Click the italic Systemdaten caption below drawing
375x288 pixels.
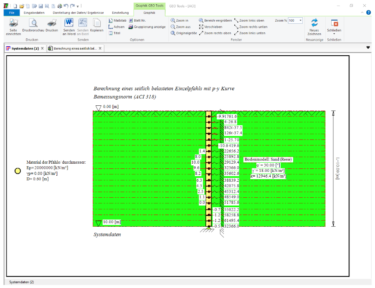[107, 234]
